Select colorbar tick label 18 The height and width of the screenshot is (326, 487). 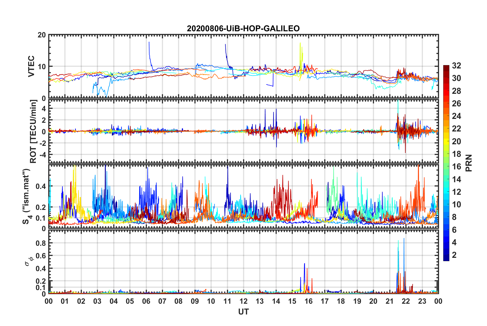457,154
